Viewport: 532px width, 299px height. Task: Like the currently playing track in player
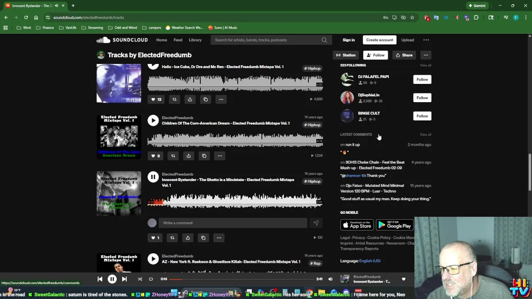click(403, 279)
